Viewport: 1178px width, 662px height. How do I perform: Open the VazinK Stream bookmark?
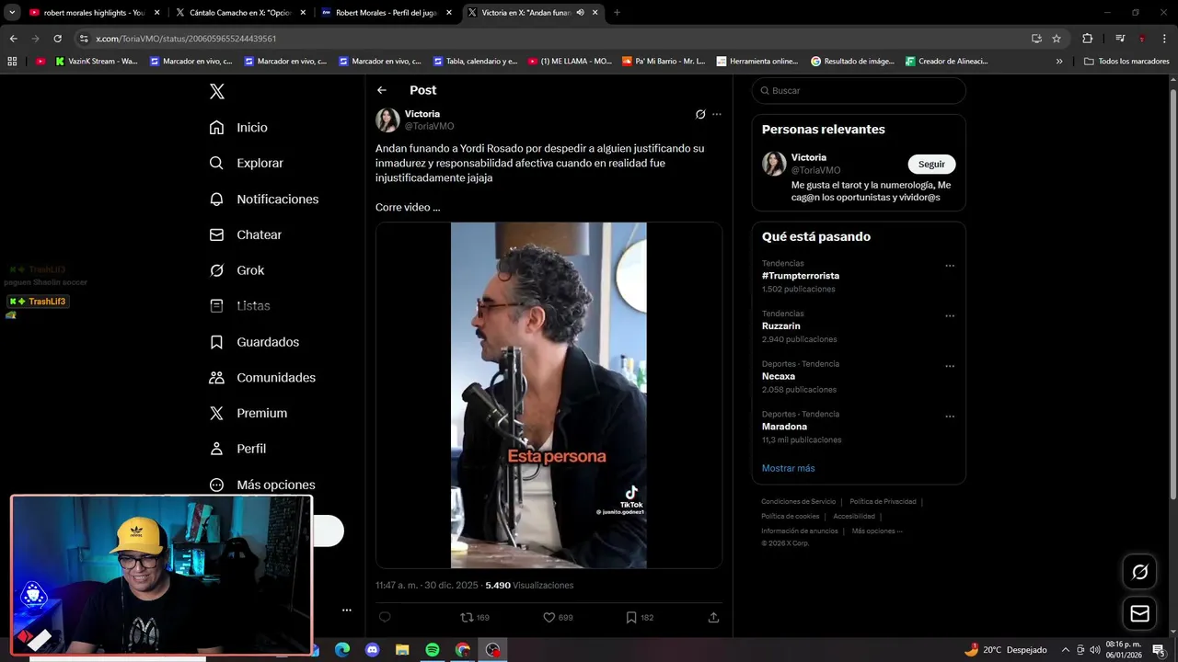(97, 62)
